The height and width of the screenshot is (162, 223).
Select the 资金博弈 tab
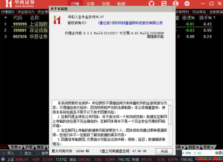point(43,12)
